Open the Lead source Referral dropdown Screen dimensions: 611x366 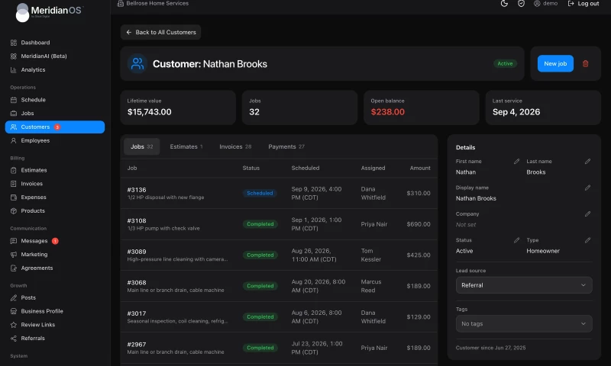(524, 285)
